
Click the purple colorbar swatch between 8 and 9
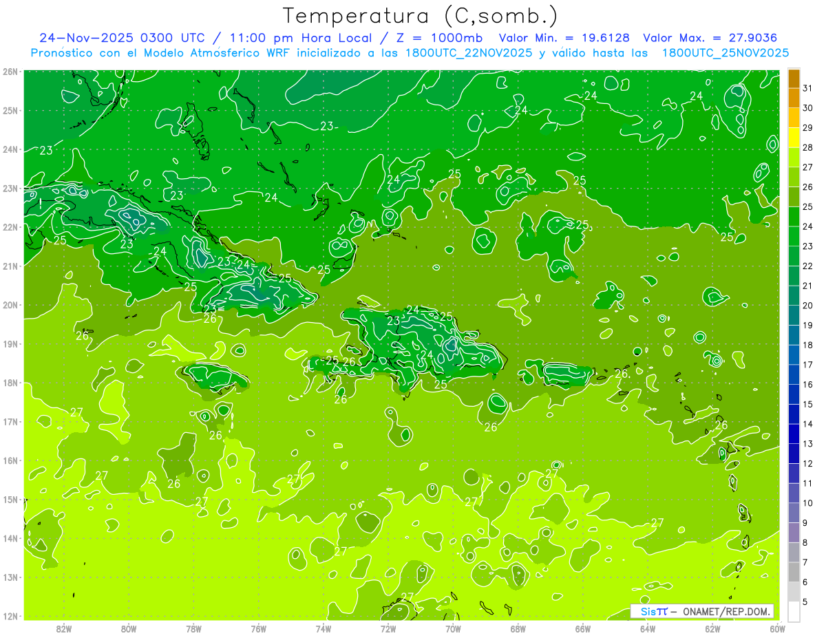click(794, 532)
